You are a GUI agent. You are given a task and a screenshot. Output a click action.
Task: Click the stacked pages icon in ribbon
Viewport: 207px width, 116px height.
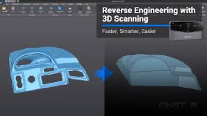coord(89,8)
